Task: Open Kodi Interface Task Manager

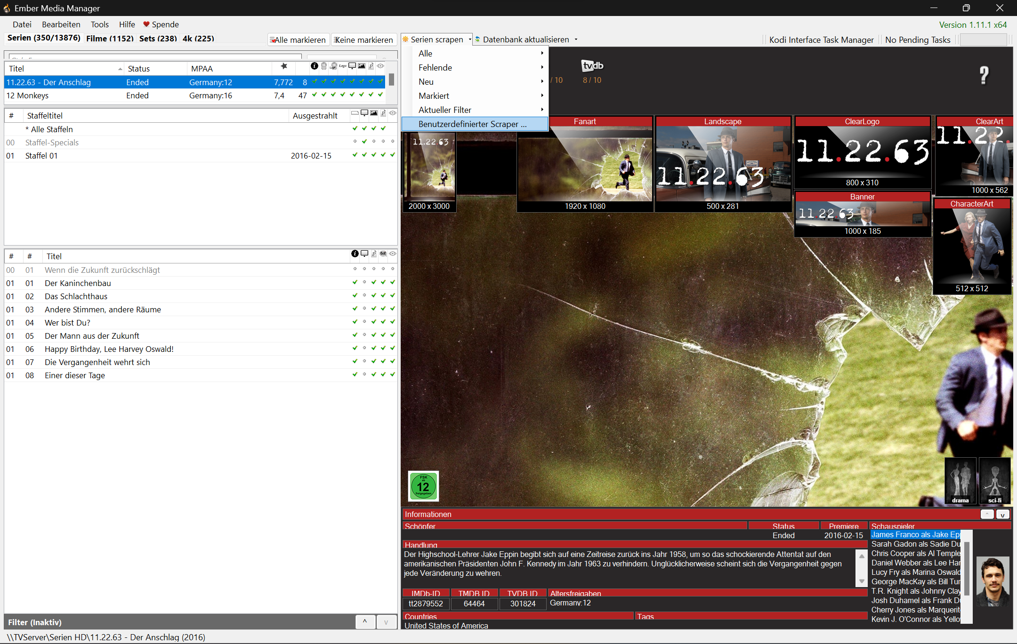Action: (x=821, y=40)
